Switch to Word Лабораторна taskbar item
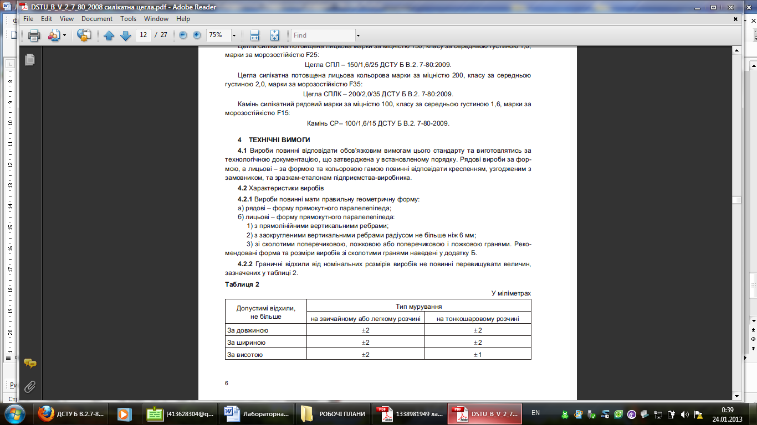 [257, 414]
